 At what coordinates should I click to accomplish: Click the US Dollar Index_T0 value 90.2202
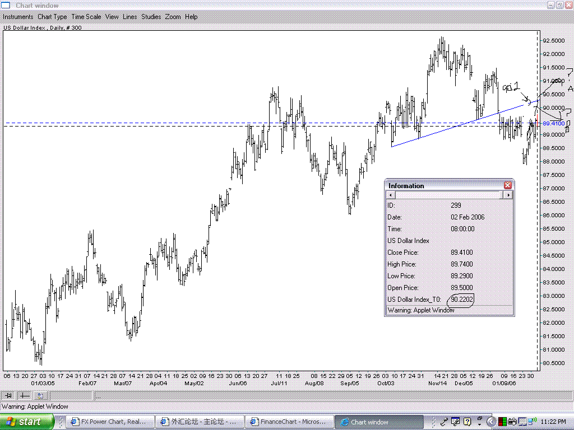[x=462, y=300]
